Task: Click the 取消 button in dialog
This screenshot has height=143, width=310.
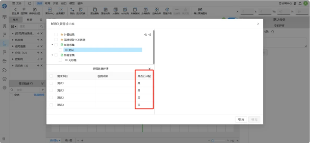Action: [x=241, y=119]
